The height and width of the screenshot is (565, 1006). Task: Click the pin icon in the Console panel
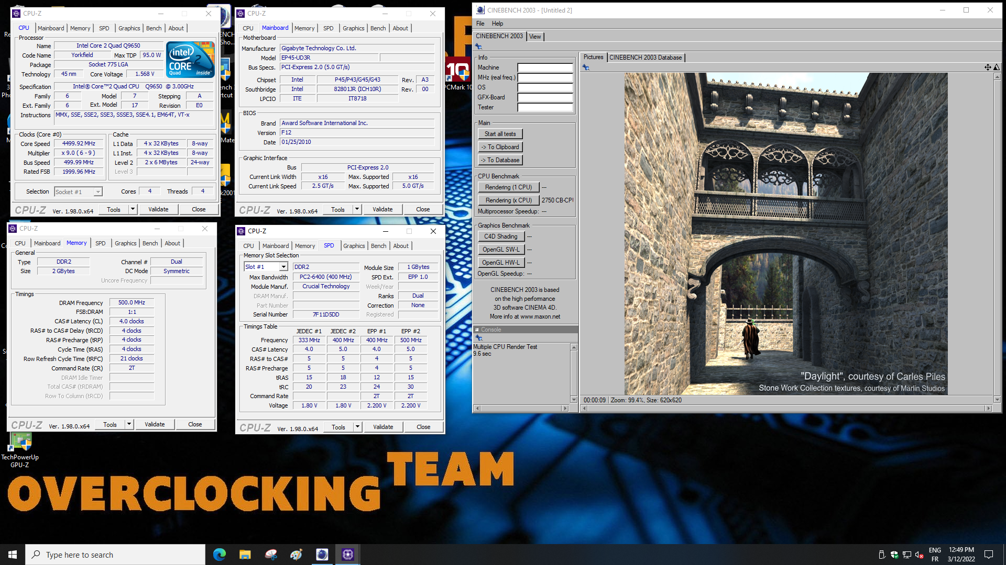478,338
